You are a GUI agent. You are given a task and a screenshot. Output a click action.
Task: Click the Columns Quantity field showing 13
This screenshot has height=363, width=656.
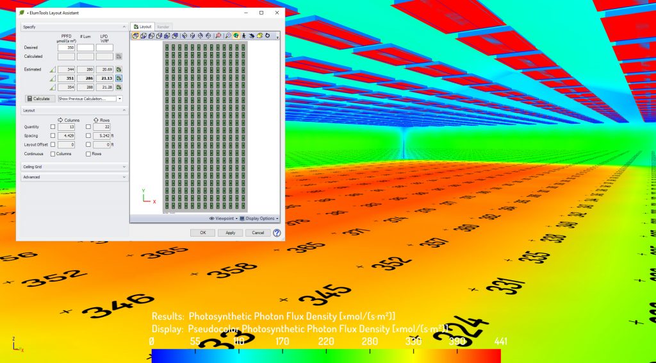click(x=66, y=127)
